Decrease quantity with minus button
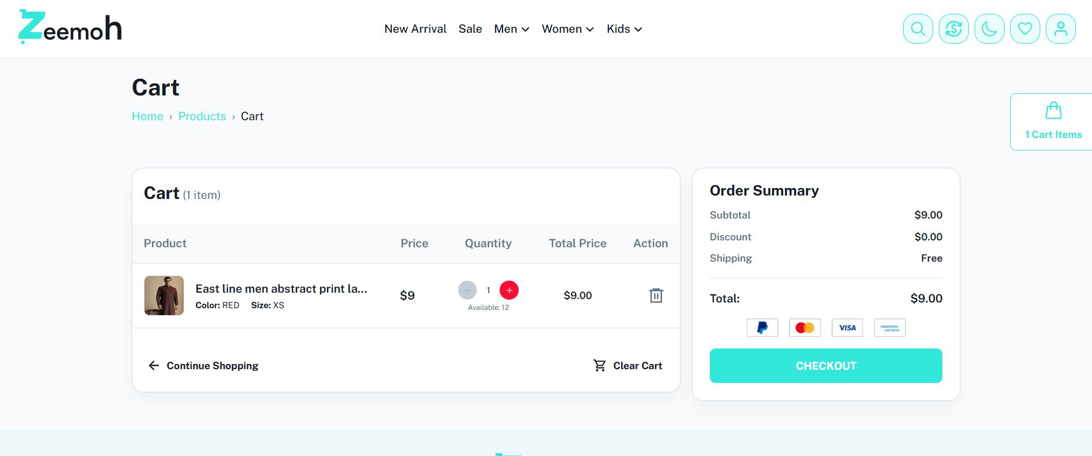The image size is (1092, 456). (x=467, y=290)
